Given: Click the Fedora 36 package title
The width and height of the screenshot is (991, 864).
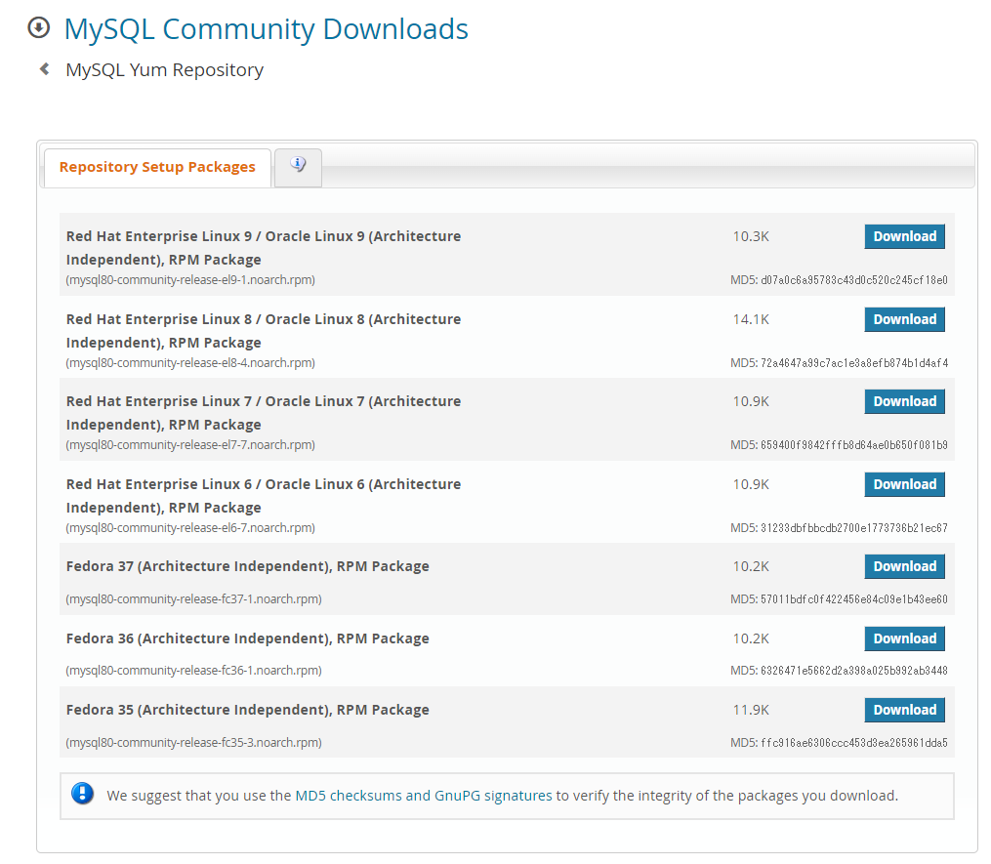Looking at the screenshot, I should pos(248,638).
